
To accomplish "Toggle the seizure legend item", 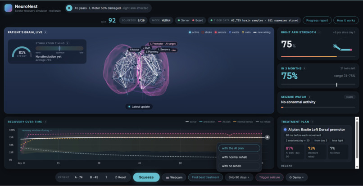I will (220, 32).
